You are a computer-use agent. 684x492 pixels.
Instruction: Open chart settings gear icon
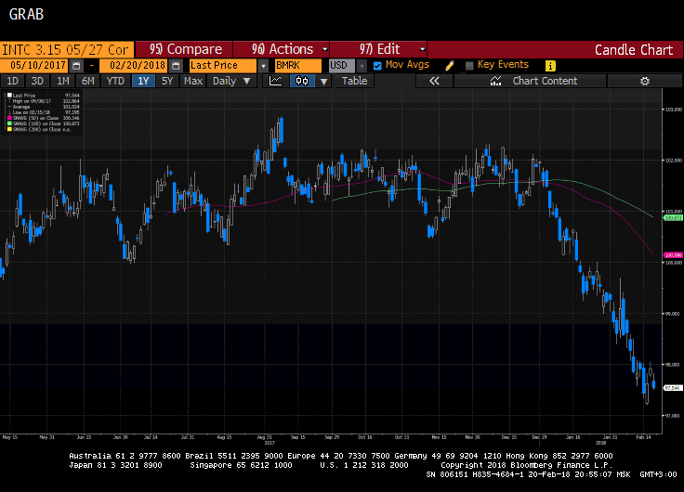[645, 81]
